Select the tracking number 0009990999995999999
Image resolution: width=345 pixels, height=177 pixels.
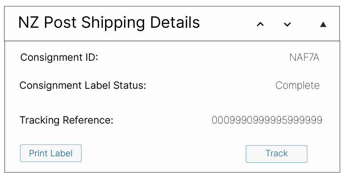click(267, 120)
